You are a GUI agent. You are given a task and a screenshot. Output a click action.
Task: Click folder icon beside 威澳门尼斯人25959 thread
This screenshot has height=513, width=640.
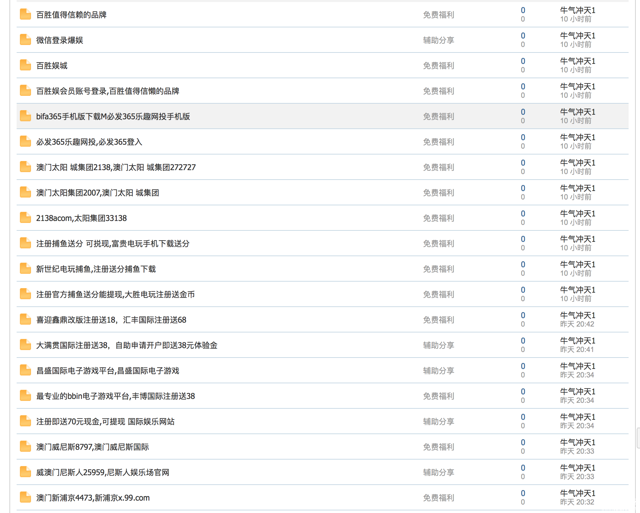tap(25, 472)
